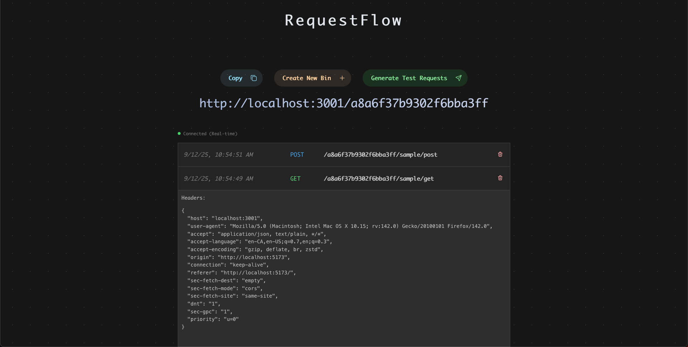This screenshot has height=347, width=688.
Task: Delete the GET request using trash icon
Action: (x=500, y=178)
